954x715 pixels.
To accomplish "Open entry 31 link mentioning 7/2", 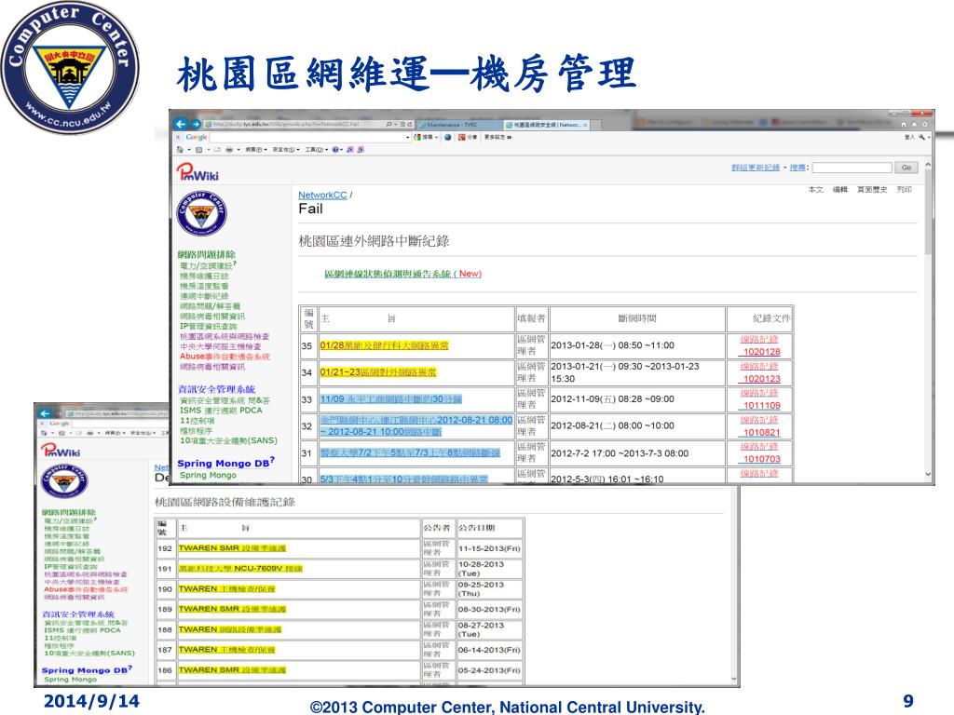I will tap(410, 453).
